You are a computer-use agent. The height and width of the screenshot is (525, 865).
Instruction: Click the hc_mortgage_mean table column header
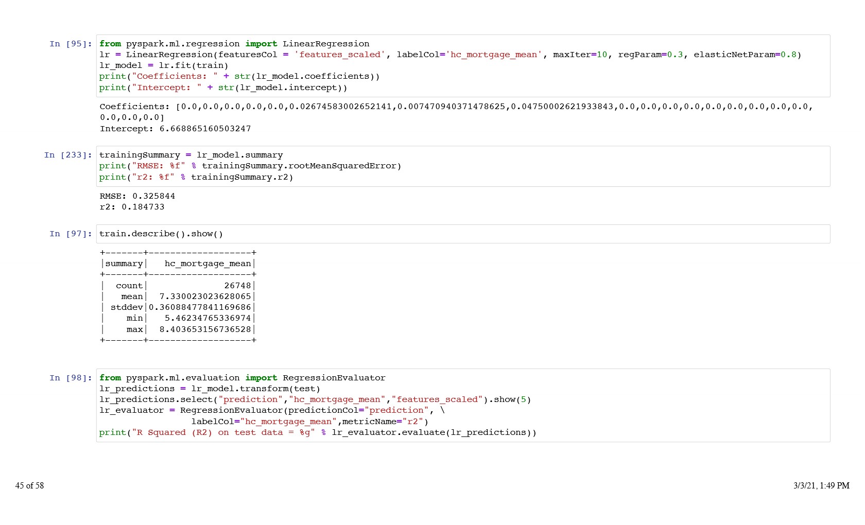(207, 264)
